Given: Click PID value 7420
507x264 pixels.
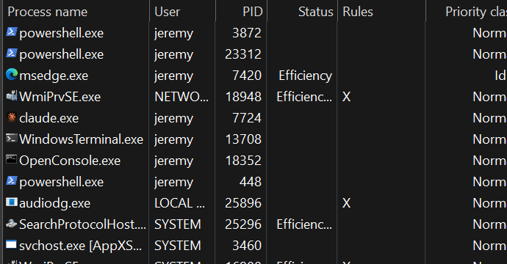Looking at the screenshot, I should click(x=247, y=76).
